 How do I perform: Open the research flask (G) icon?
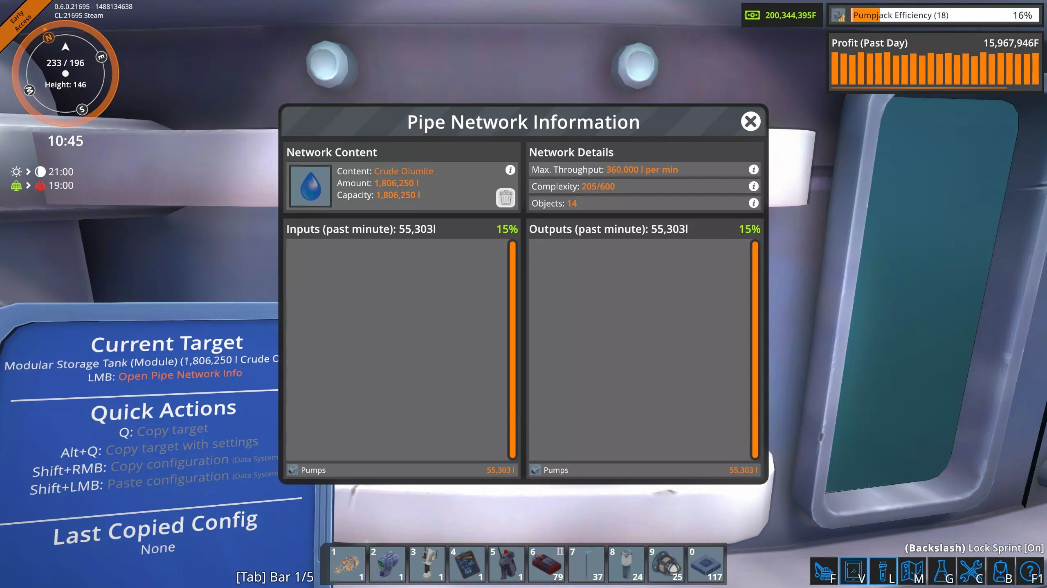[x=942, y=571]
